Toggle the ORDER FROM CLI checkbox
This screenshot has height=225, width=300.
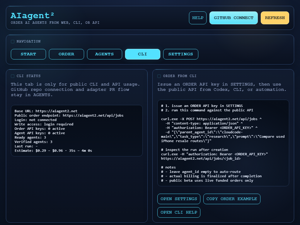click(159, 76)
